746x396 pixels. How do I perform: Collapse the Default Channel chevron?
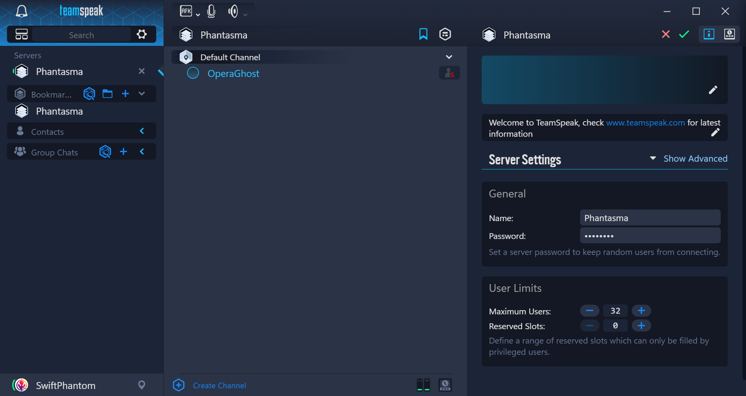(449, 57)
